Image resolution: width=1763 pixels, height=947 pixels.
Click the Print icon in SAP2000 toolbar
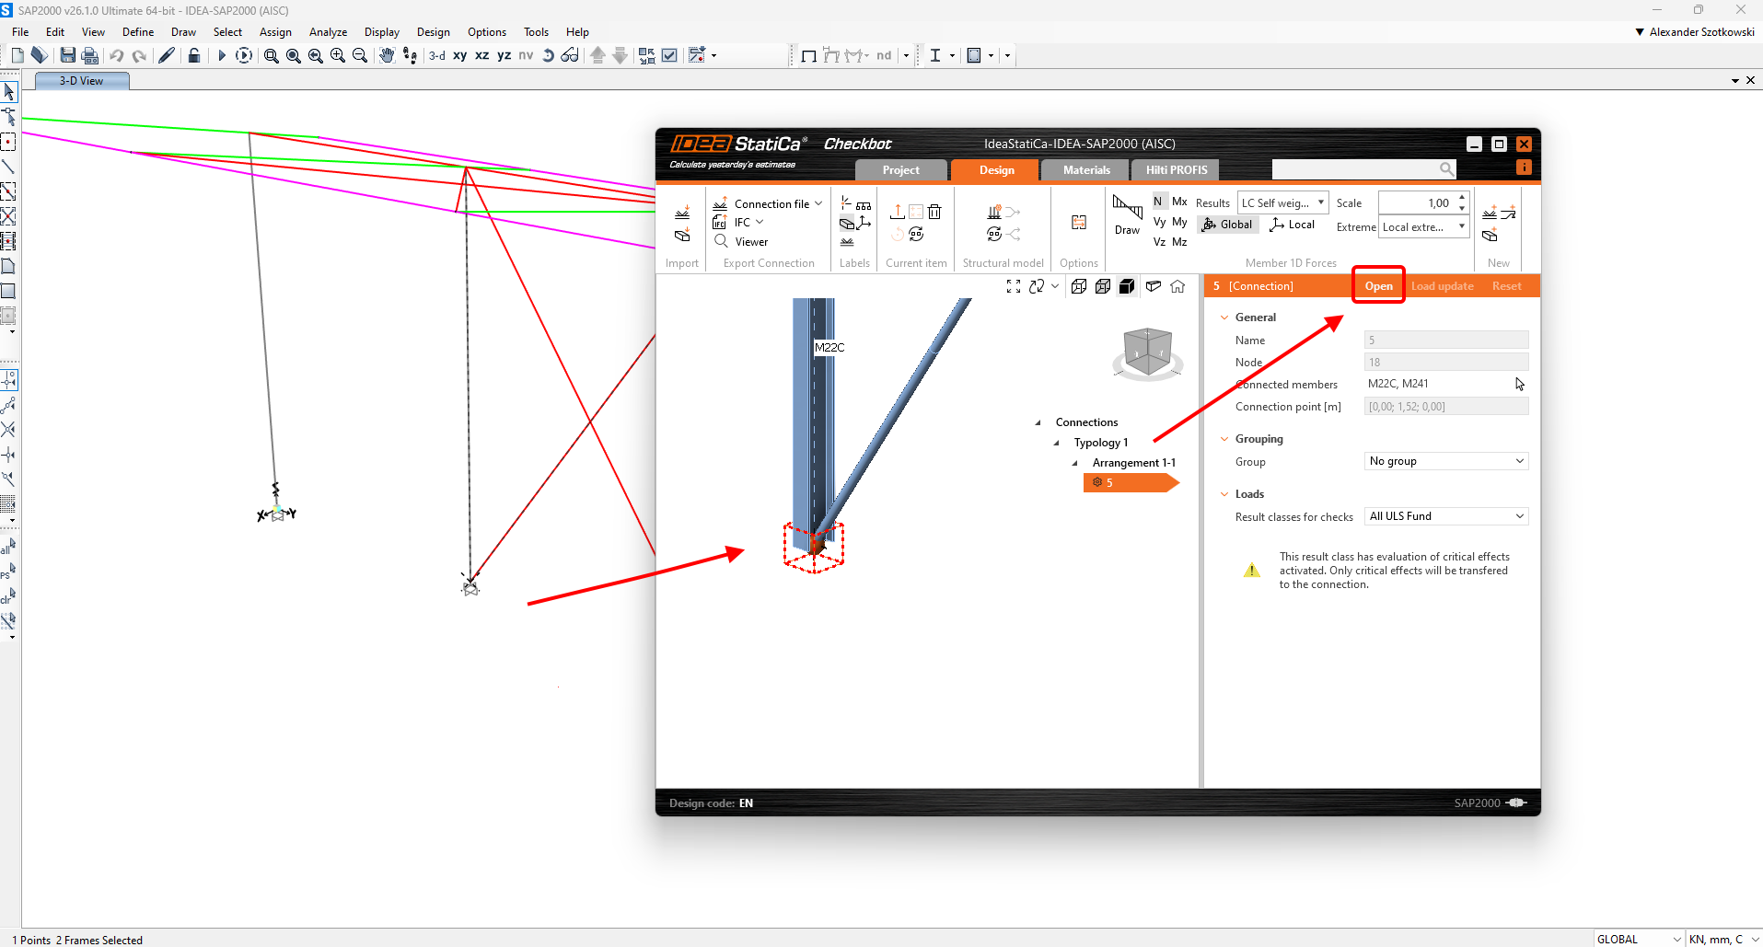[89, 55]
